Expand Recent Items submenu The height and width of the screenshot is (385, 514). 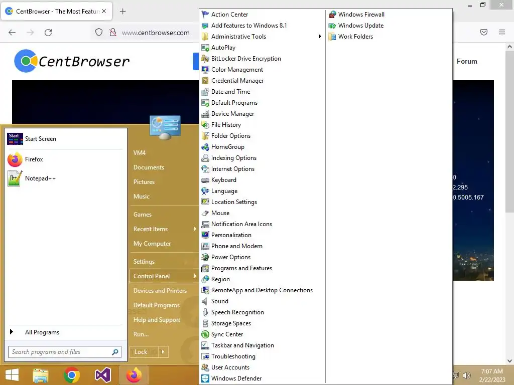pos(195,229)
